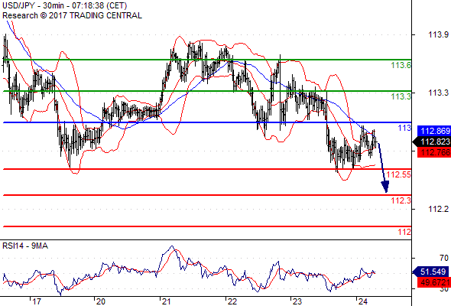Click the green 113.6 resistance label
The width and height of the screenshot is (451, 306).
[x=401, y=65]
